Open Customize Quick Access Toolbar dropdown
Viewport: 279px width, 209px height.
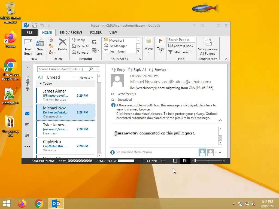(48, 25)
